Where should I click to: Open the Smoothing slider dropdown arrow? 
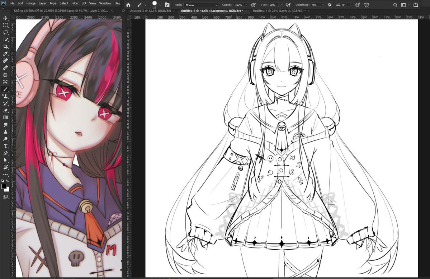[322, 5]
